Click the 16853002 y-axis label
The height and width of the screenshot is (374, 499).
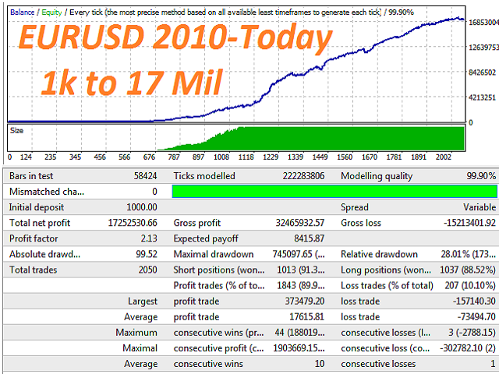coord(480,23)
